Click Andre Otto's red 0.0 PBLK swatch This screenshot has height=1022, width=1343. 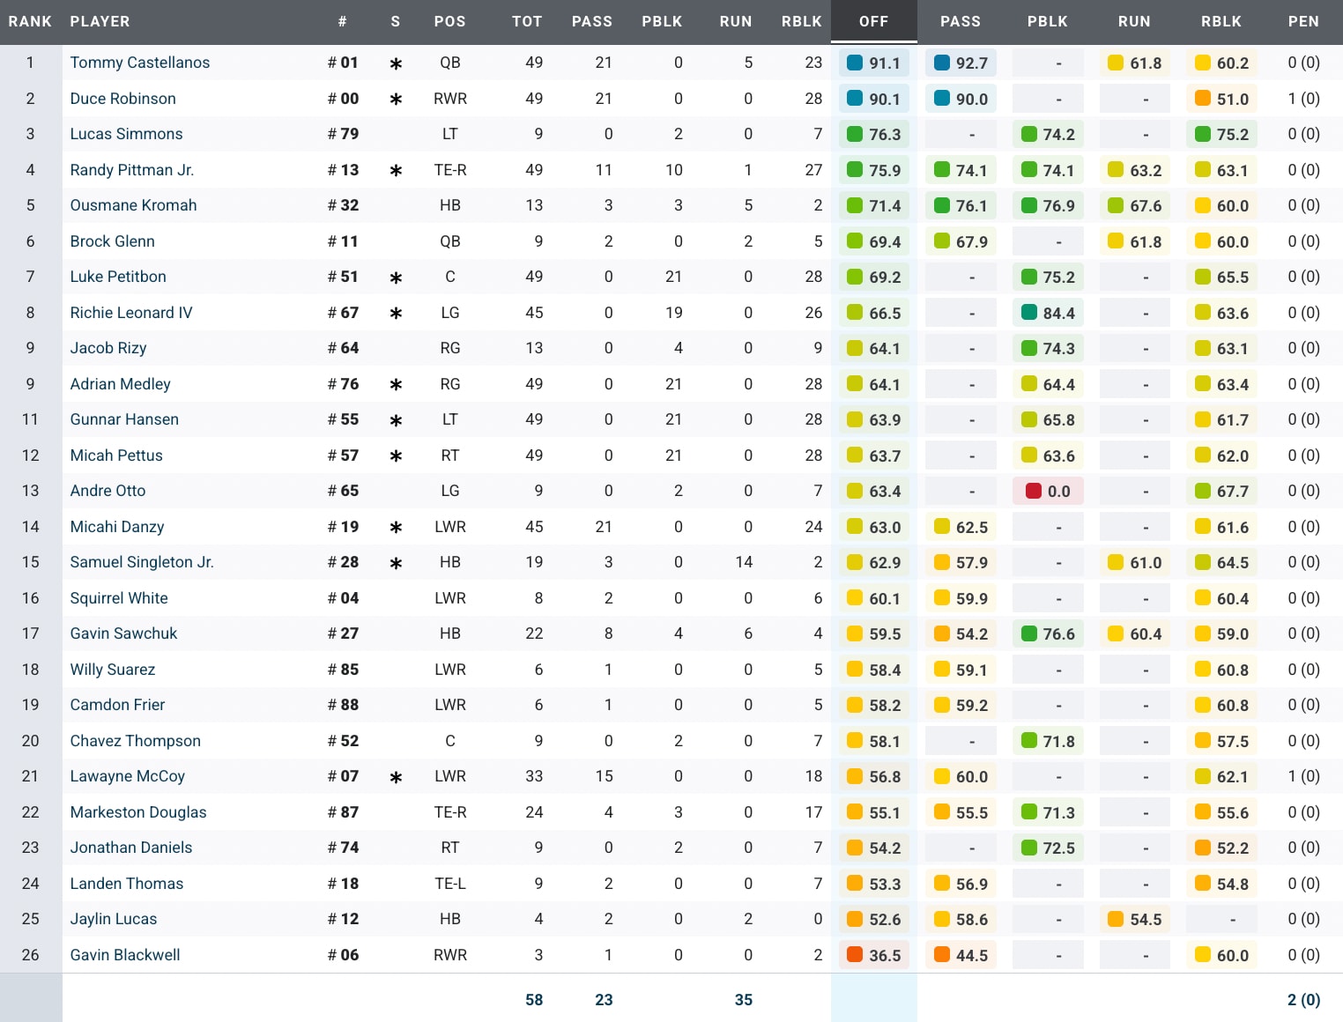point(1048,491)
